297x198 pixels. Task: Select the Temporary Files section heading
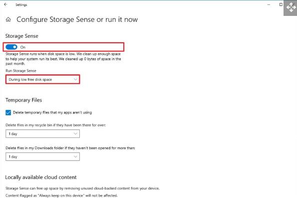pyautogui.click(x=23, y=100)
